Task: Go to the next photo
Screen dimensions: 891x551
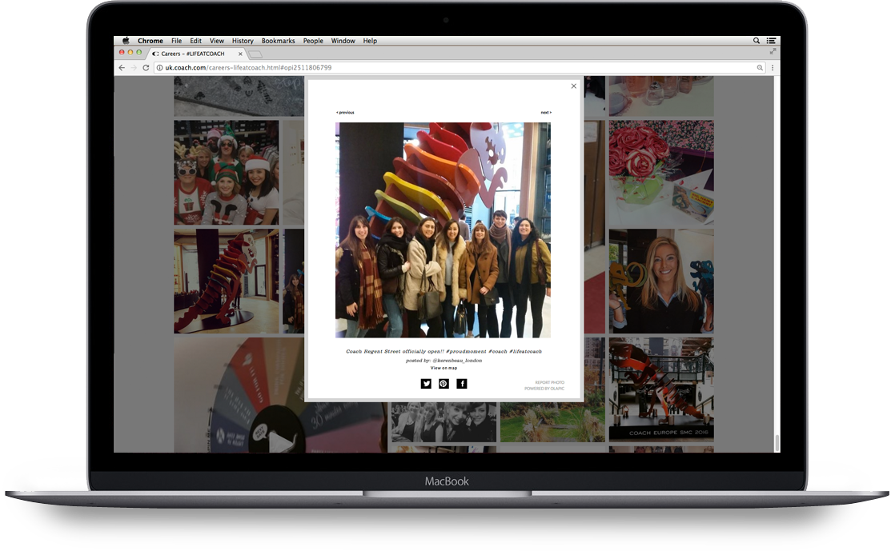Action: coord(546,113)
